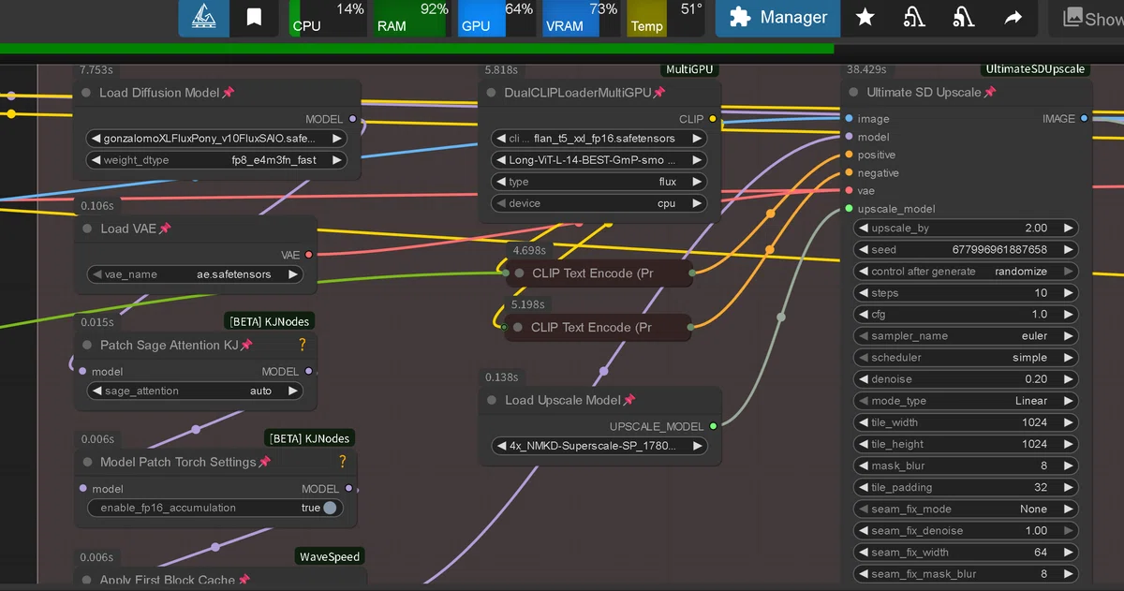Collapse the Load Upscale Model node via its dot
The width and height of the screenshot is (1124, 591).
click(492, 400)
